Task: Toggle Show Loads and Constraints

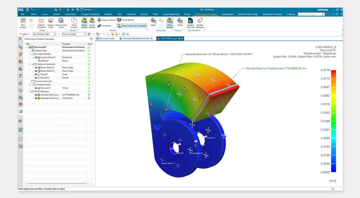Action: point(132,26)
